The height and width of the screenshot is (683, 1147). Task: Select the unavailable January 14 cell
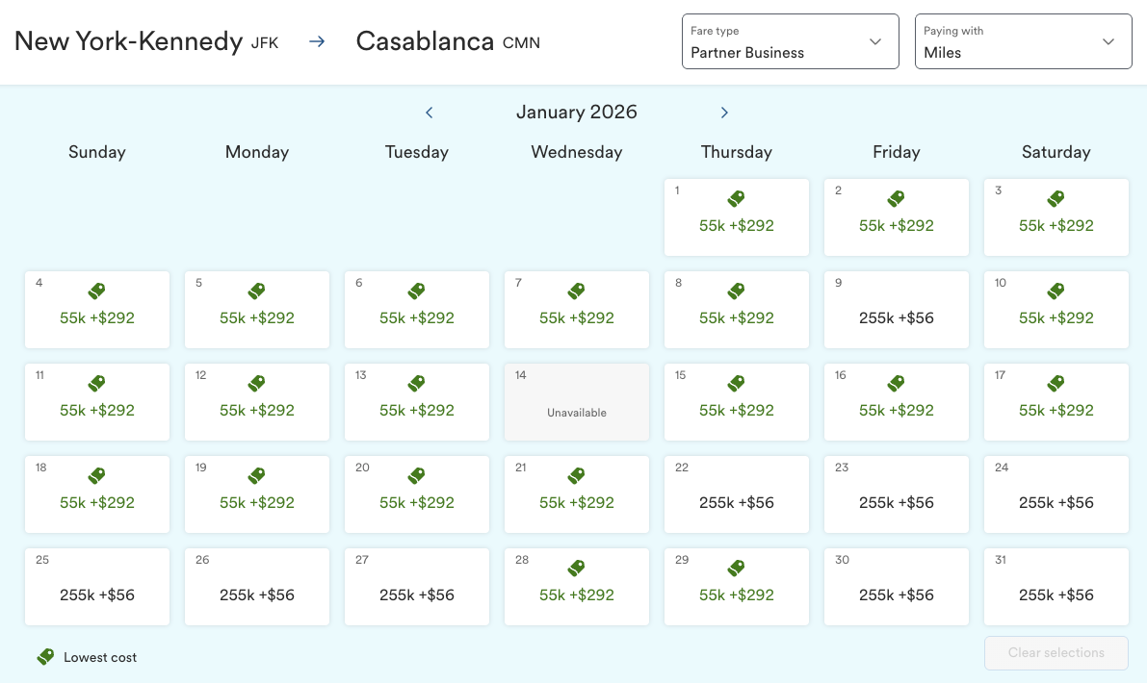577,402
